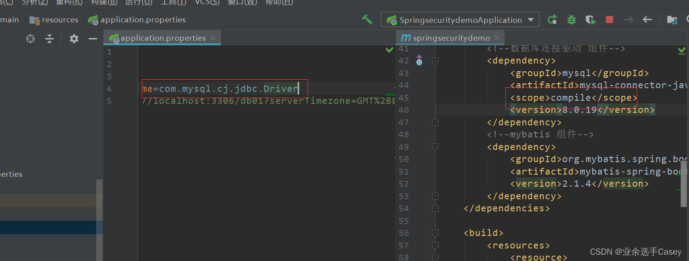Click the green Build Project hammer icon
This screenshot has width=689, height=261.
(x=367, y=20)
